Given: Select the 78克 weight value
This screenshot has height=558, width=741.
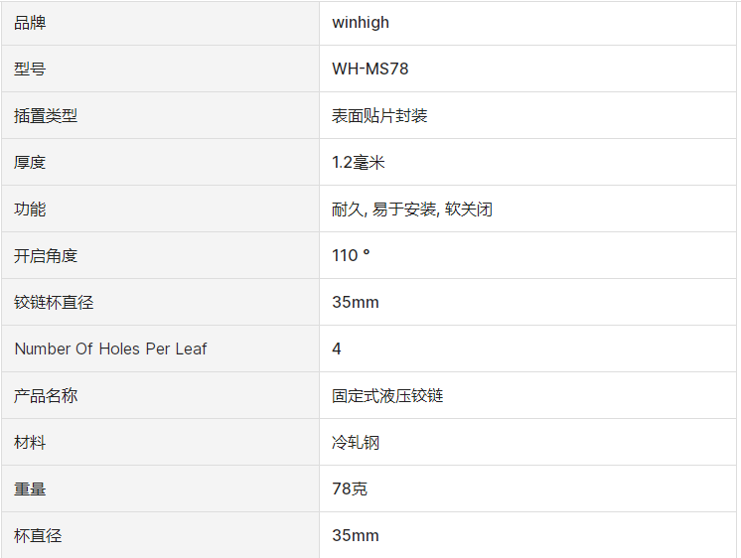Looking at the screenshot, I should pos(350,489).
